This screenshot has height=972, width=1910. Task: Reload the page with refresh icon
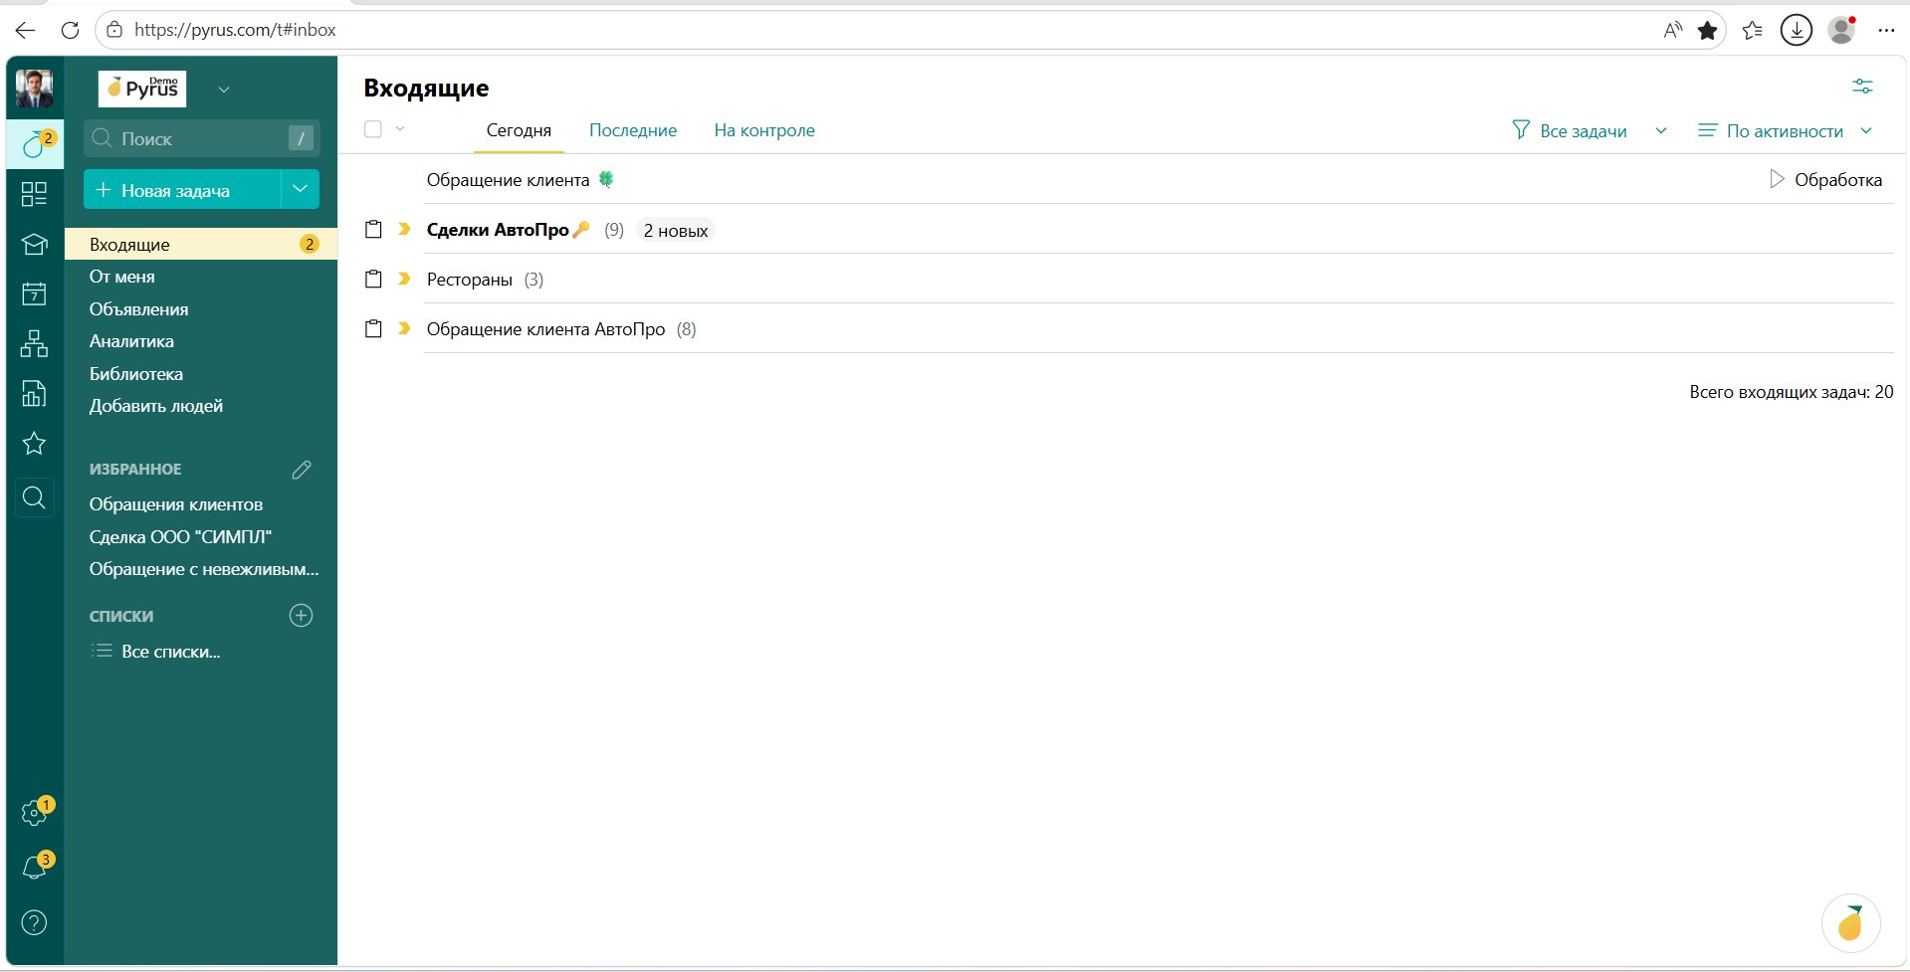coord(70,30)
